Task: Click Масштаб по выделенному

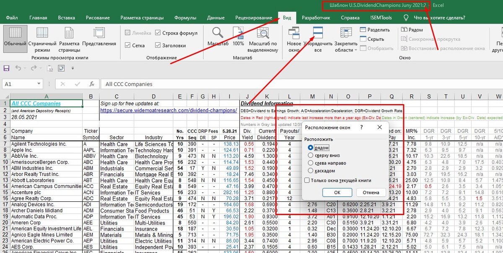Action: click(x=263, y=40)
